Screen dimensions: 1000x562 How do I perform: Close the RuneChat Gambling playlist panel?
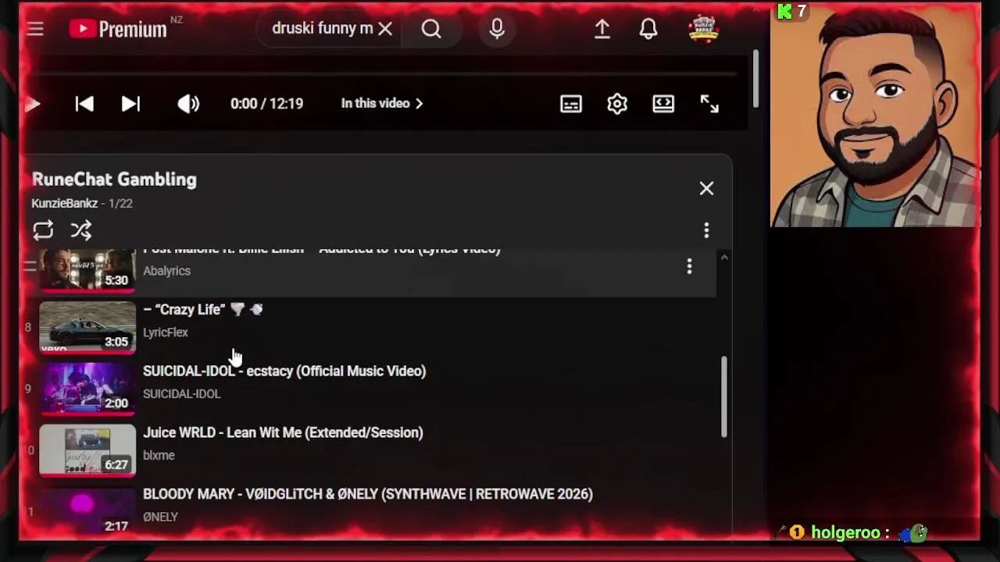pyautogui.click(x=706, y=188)
